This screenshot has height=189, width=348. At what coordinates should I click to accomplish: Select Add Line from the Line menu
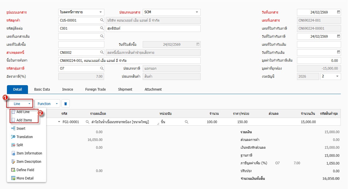[23, 112]
